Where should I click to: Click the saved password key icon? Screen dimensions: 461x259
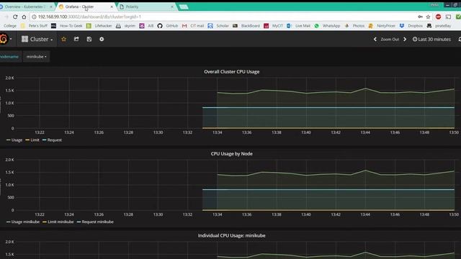[x=421, y=17]
